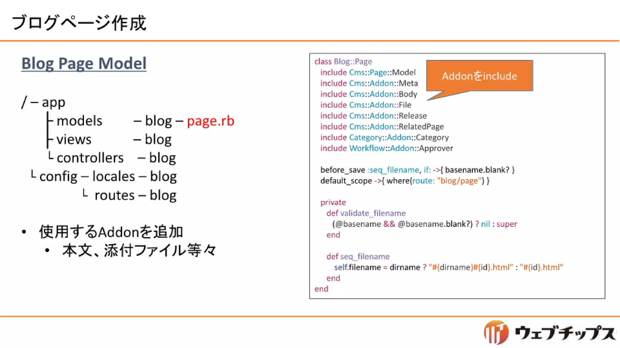Click the 使用するAddonを追加 bullet text
Image resolution: width=620 pixels, height=348 pixels.
111,232
